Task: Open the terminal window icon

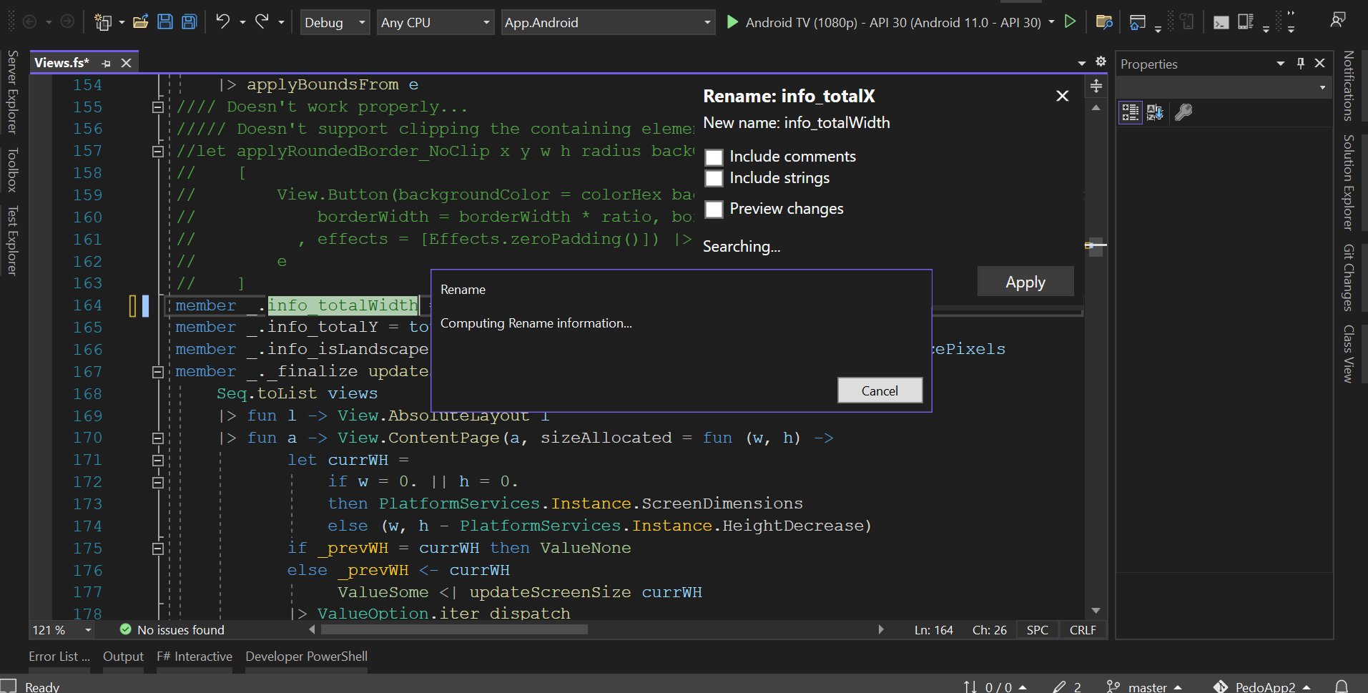Action: [x=1221, y=22]
